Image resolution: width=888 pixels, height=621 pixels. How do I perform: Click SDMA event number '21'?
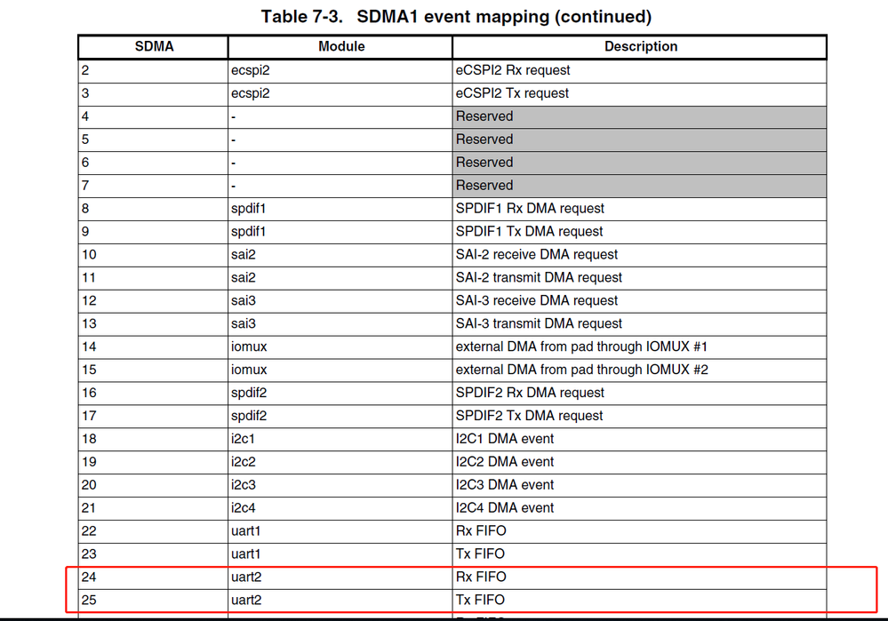click(x=89, y=508)
